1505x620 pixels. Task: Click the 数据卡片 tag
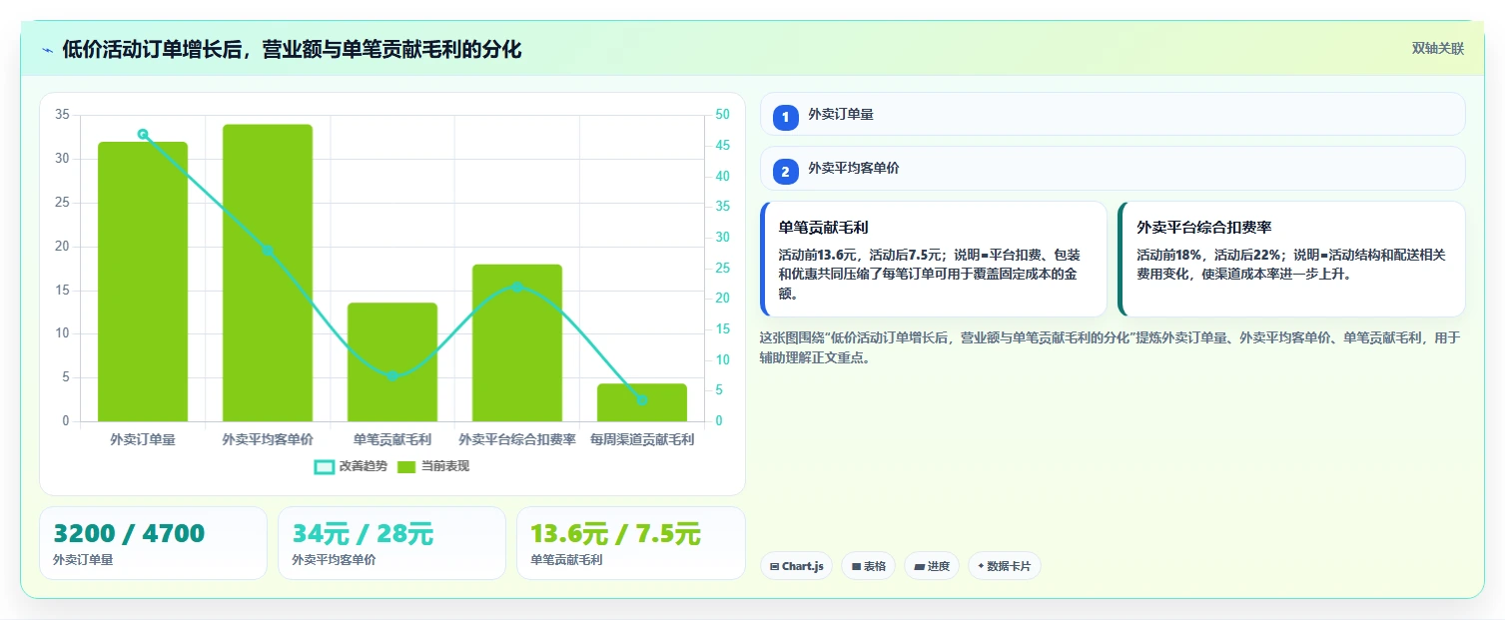pos(1005,566)
